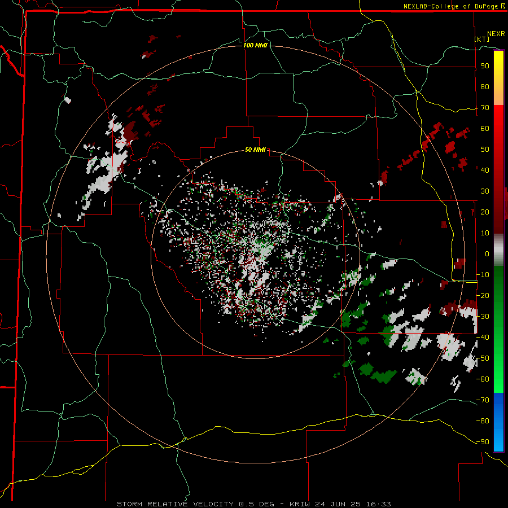Click the -20 scale value
The width and height of the screenshot is (508, 508).
pos(483,295)
